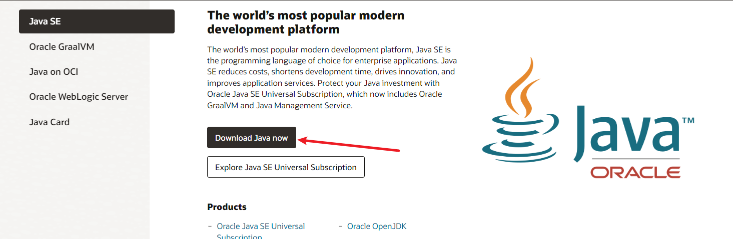Select the Java SE sidebar tab
The image size is (733, 239).
point(97,21)
